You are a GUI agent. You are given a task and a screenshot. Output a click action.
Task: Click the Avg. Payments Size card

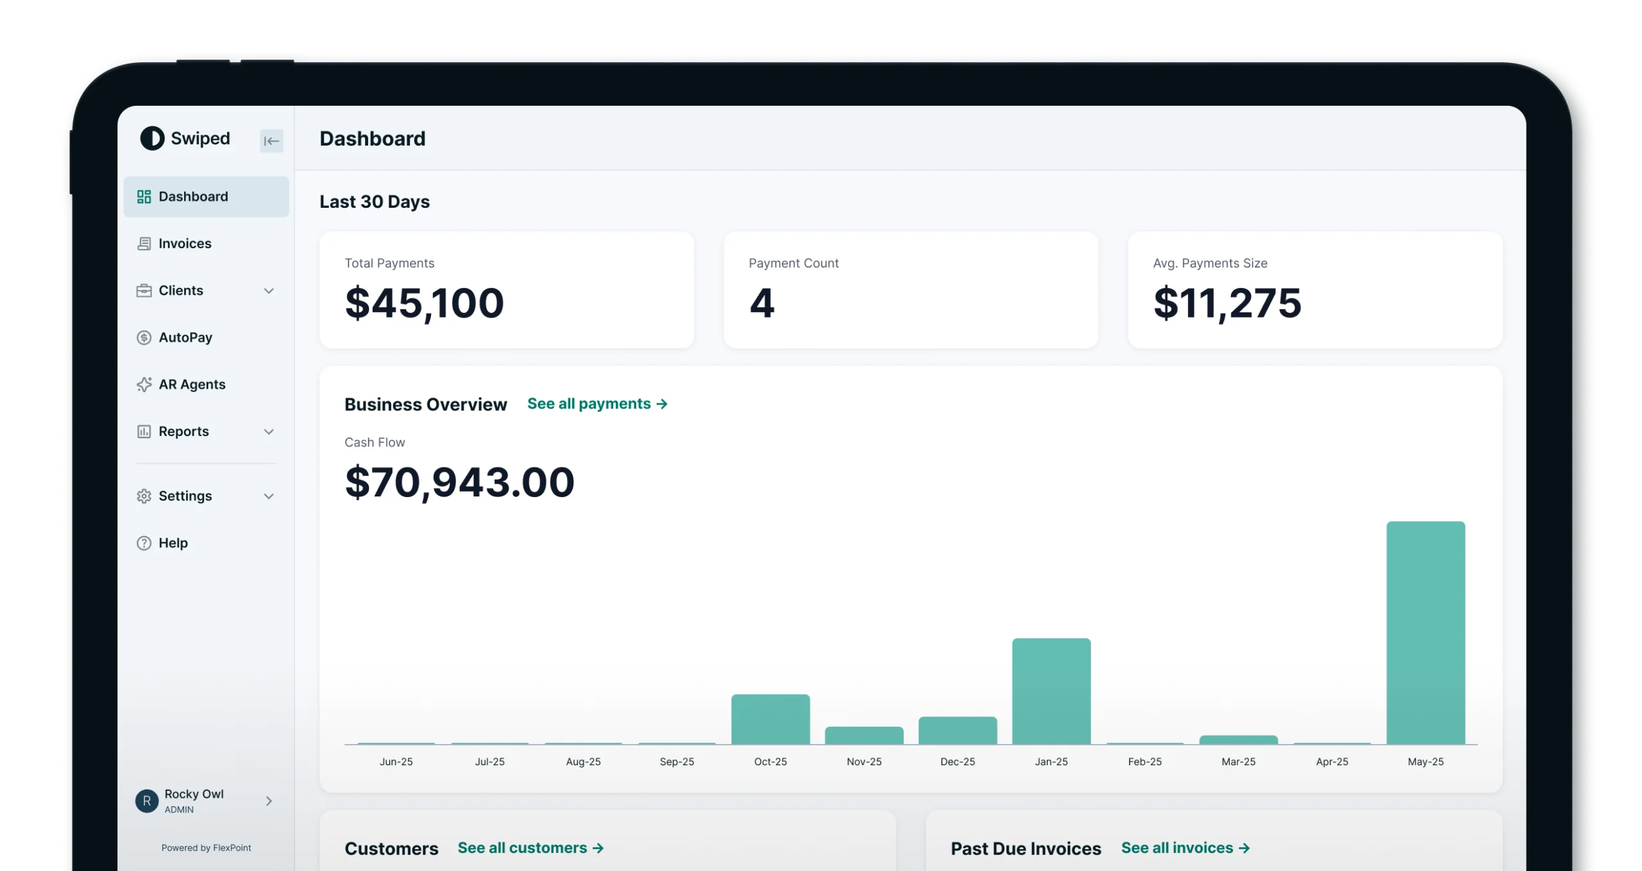1314,290
